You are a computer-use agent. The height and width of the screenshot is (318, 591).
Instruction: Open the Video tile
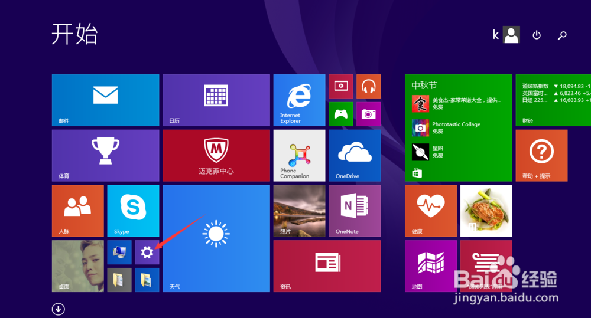[341, 86]
